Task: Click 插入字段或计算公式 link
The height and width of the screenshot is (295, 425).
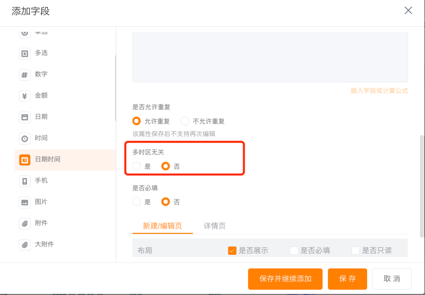Action: 379,91
